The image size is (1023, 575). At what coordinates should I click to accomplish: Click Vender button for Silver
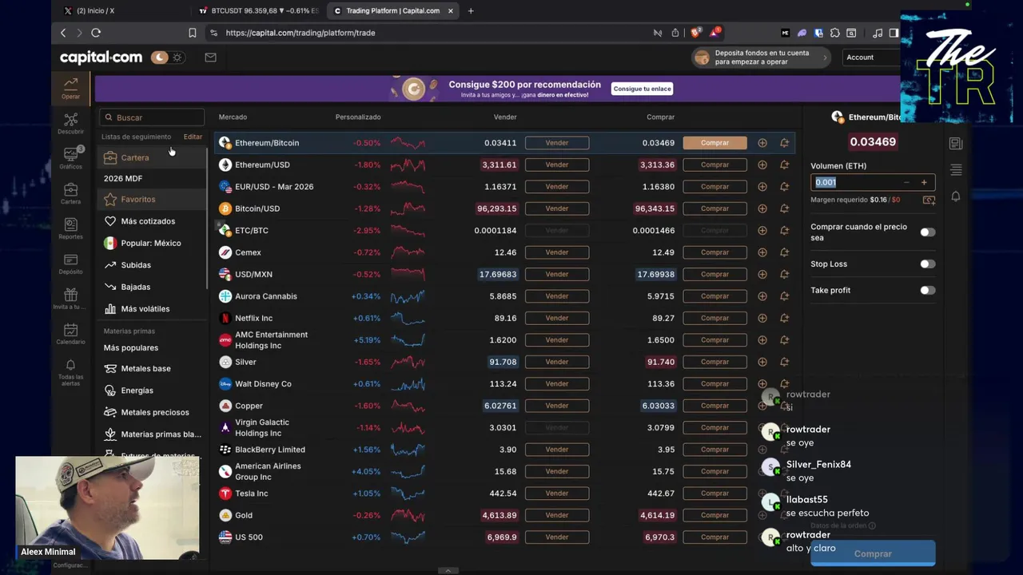click(x=557, y=362)
